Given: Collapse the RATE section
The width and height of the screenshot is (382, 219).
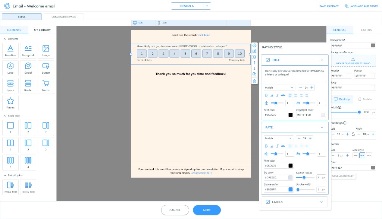Looking at the screenshot, I should pos(322,127).
